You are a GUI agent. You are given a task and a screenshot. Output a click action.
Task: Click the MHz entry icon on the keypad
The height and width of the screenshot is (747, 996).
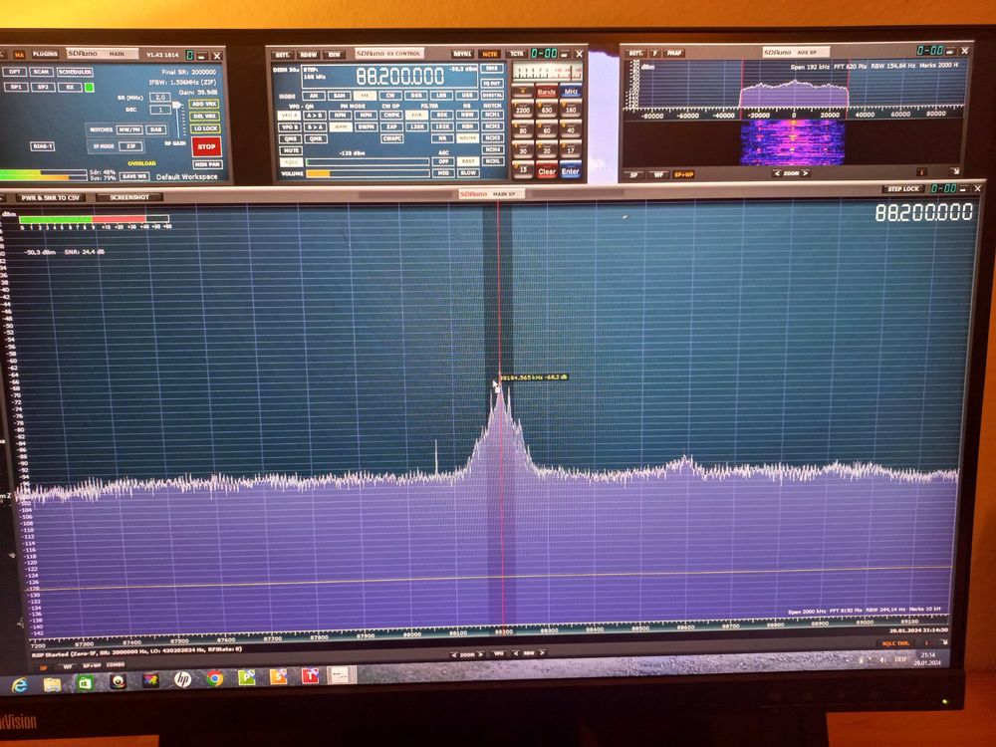point(573,92)
